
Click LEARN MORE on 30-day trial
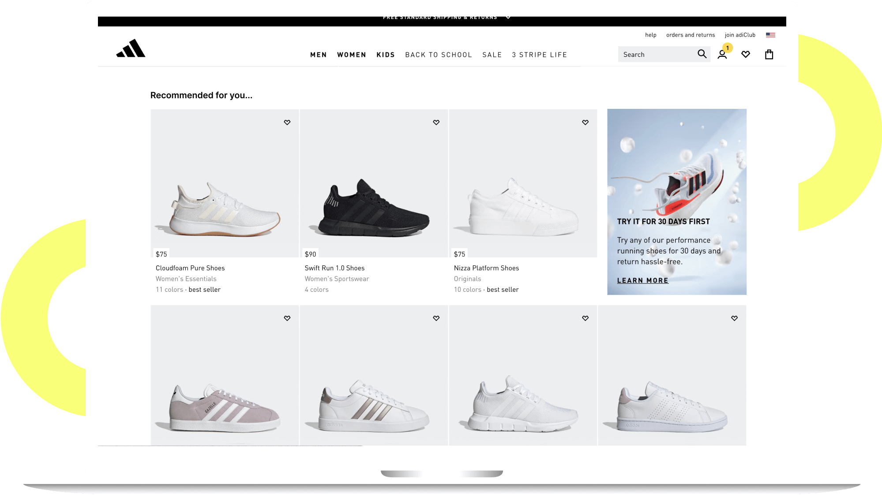coord(643,280)
